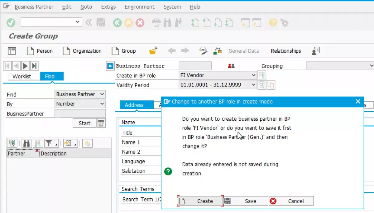Close the Change to another BP role dialog
Viewport: 374px width, 213px height.
pyautogui.click(x=358, y=101)
